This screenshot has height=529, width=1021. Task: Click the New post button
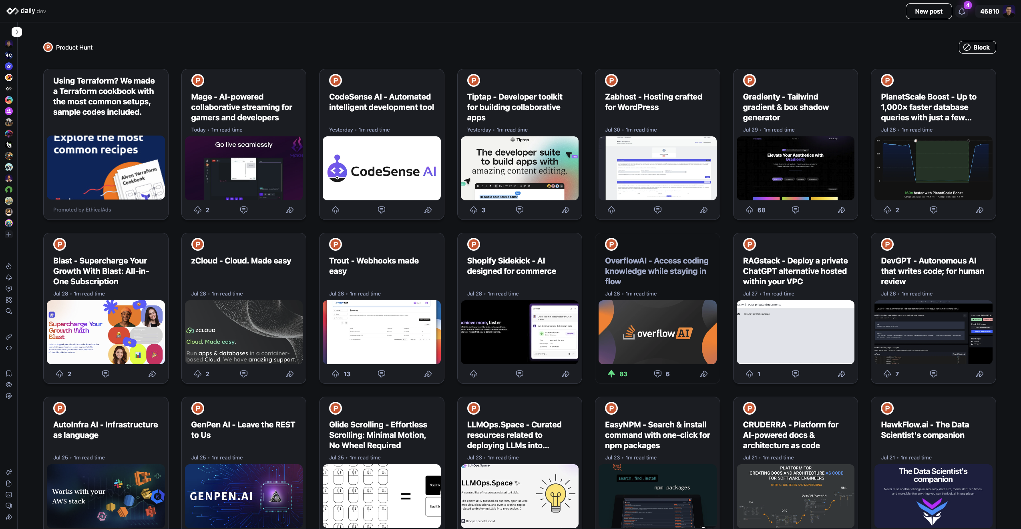click(x=929, y=11)
